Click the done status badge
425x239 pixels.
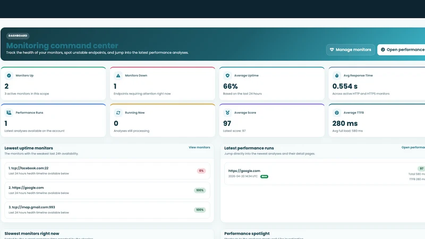(x=264, y=176)
